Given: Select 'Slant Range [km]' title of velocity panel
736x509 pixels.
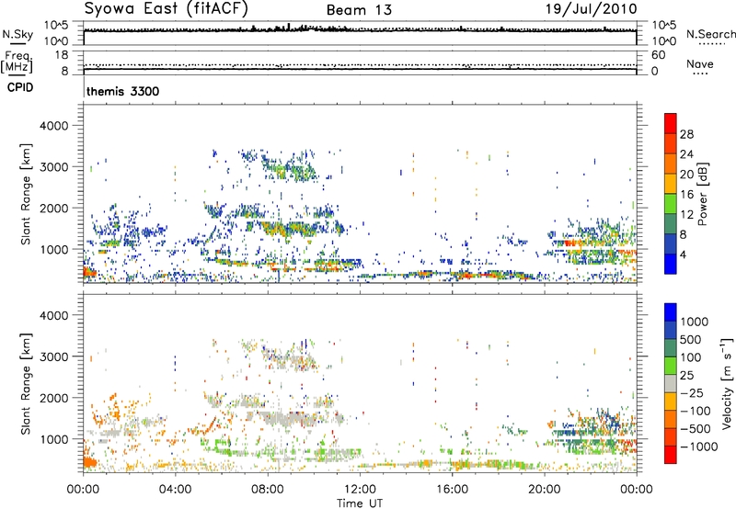Looking at the screenshot, I should tap(26, 383).
